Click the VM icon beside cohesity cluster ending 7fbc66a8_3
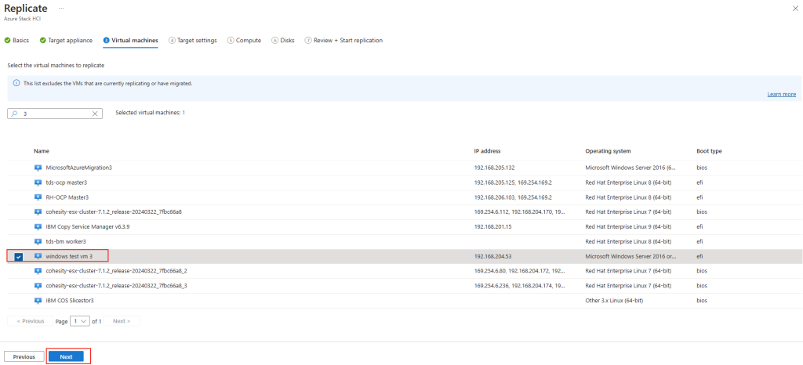 coord(38,285)
